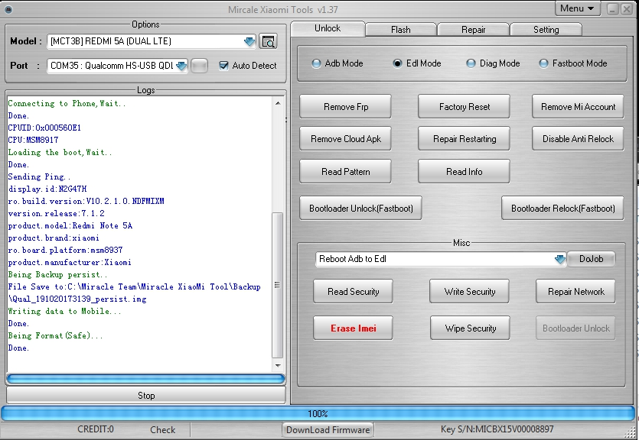The image size is (639, 440).
Task: Click the app icon in title bar
Action: (8, 9)
